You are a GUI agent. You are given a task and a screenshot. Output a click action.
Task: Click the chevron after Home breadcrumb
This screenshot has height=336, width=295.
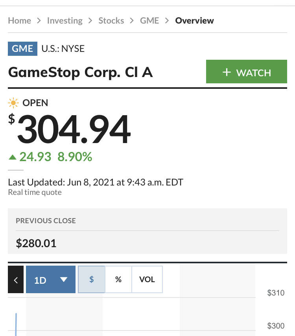tap(39, 20)
